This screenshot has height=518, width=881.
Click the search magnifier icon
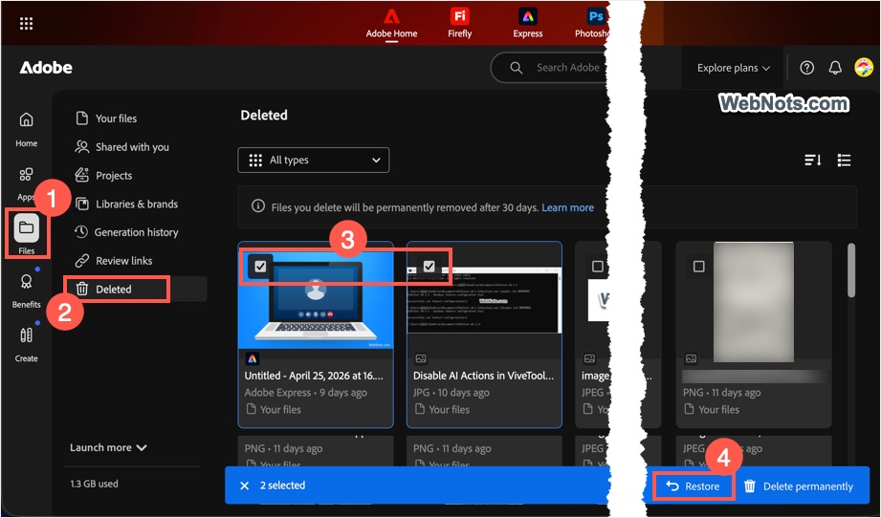tap(516, 68)
